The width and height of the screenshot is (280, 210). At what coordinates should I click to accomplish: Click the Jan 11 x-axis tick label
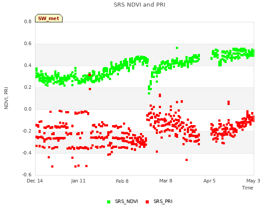point(78,181)
